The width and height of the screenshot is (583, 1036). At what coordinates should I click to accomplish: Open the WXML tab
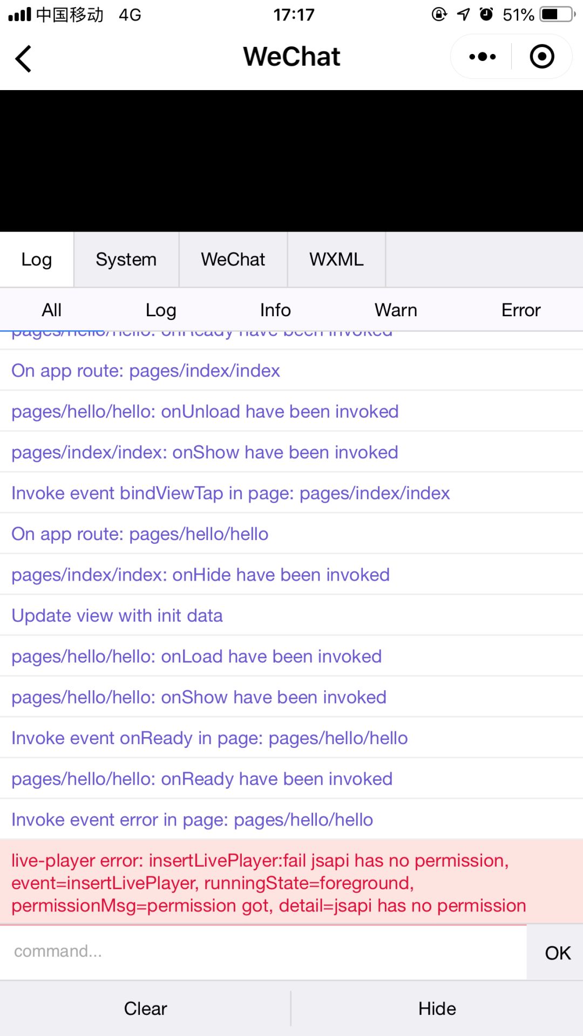click(336, 260)
